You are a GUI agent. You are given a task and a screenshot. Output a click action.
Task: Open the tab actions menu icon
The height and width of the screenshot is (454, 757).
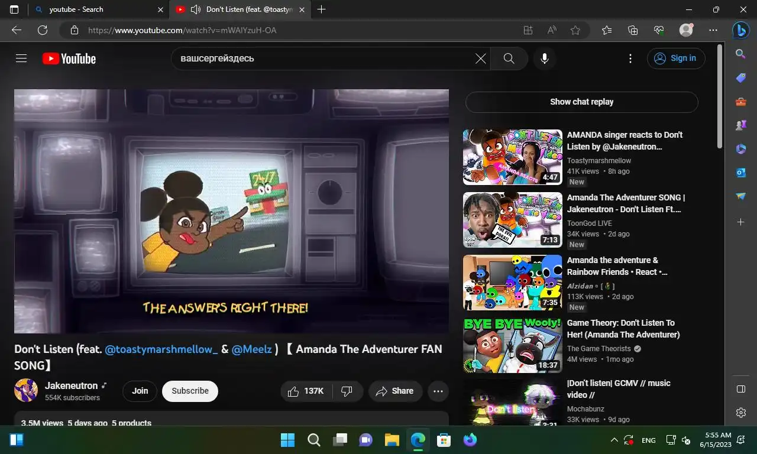click(x=14, y=9)
